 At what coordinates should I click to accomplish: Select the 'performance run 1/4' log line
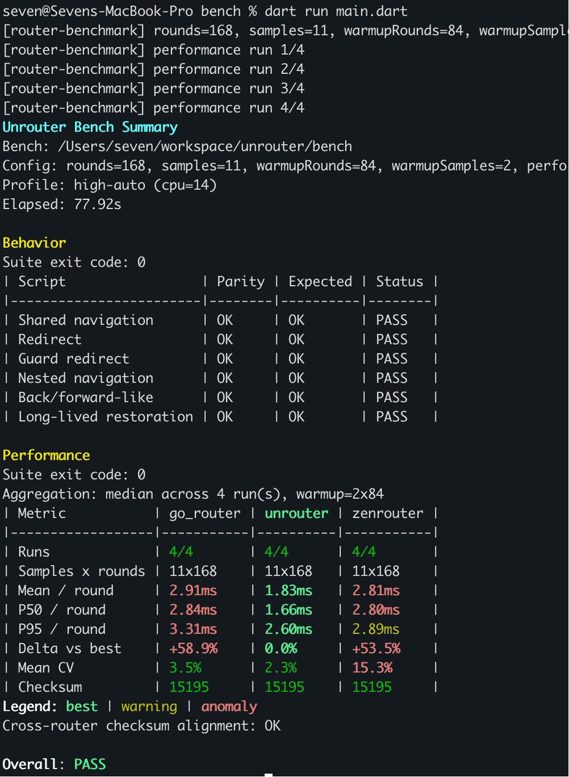tap(153, 50)
